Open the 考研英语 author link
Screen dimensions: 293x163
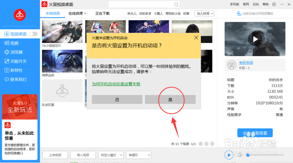246,63
